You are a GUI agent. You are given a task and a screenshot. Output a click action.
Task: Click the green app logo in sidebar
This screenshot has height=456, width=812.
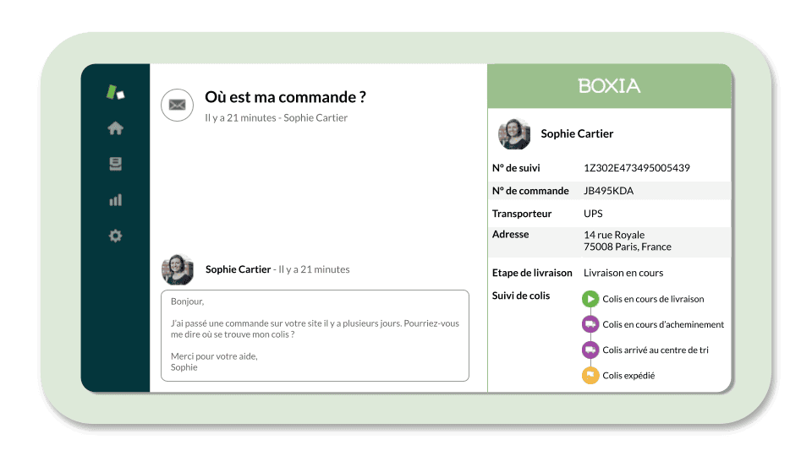click(x=115, y=93)
